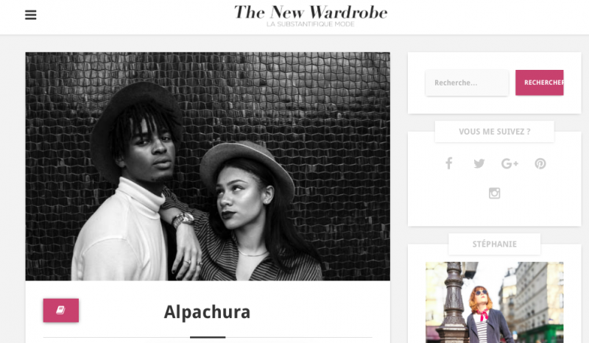
Task: Open the Facebook social link
Action: coord(449,163)
